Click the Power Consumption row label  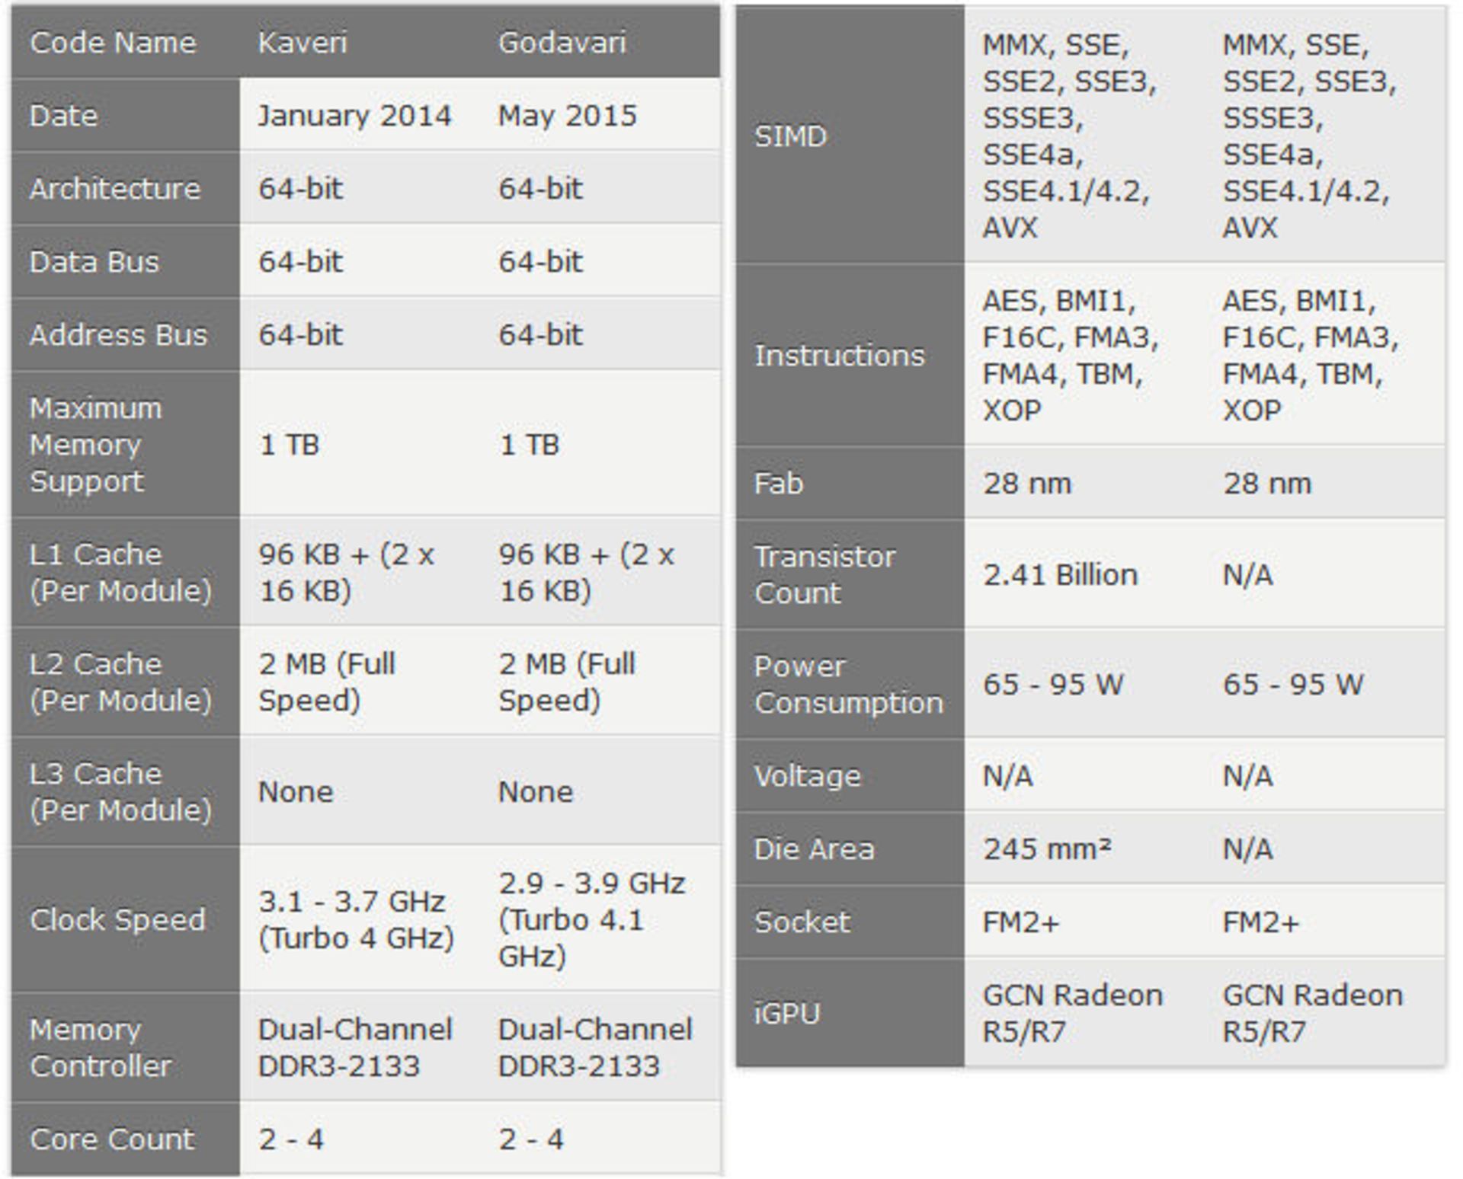(x=850, y=684)
